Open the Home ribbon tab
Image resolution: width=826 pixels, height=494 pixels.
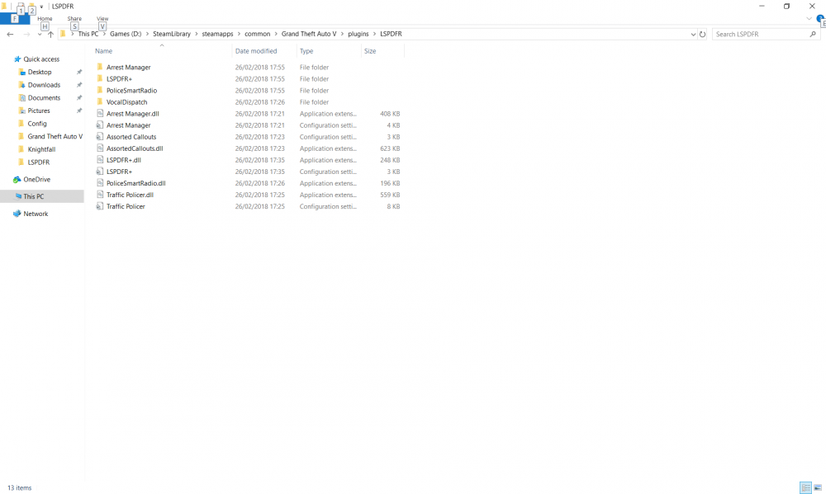click(x=45, y=19)
